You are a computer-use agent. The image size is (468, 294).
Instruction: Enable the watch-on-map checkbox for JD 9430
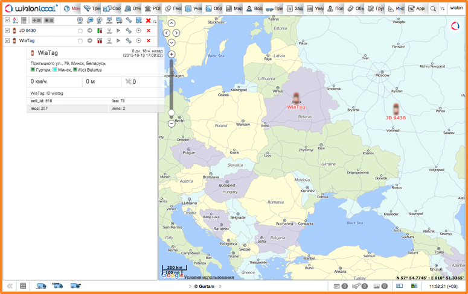[x=80, y=31]
